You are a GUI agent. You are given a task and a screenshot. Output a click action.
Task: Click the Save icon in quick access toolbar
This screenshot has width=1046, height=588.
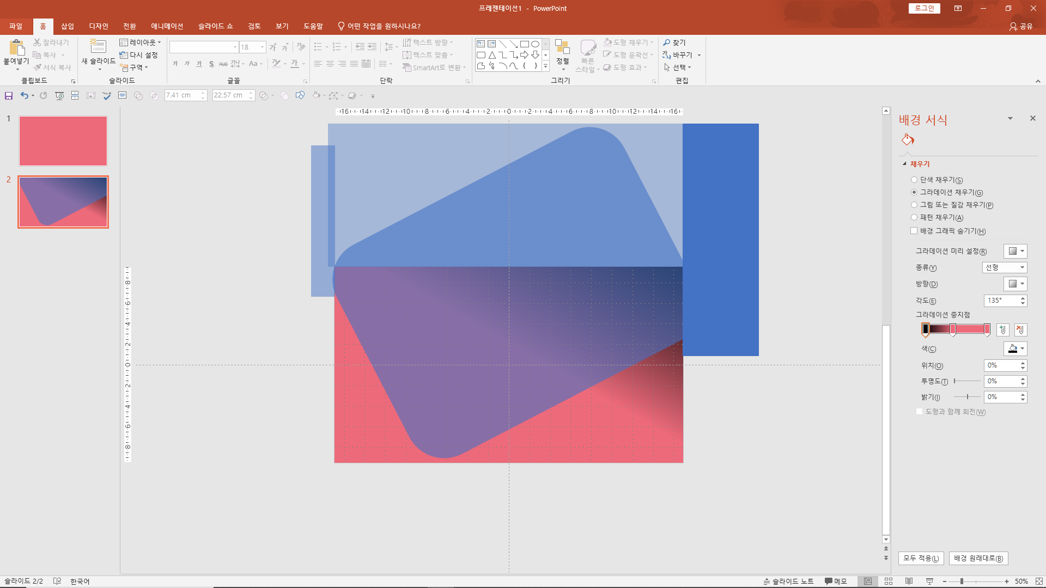(x=9, y=96)
